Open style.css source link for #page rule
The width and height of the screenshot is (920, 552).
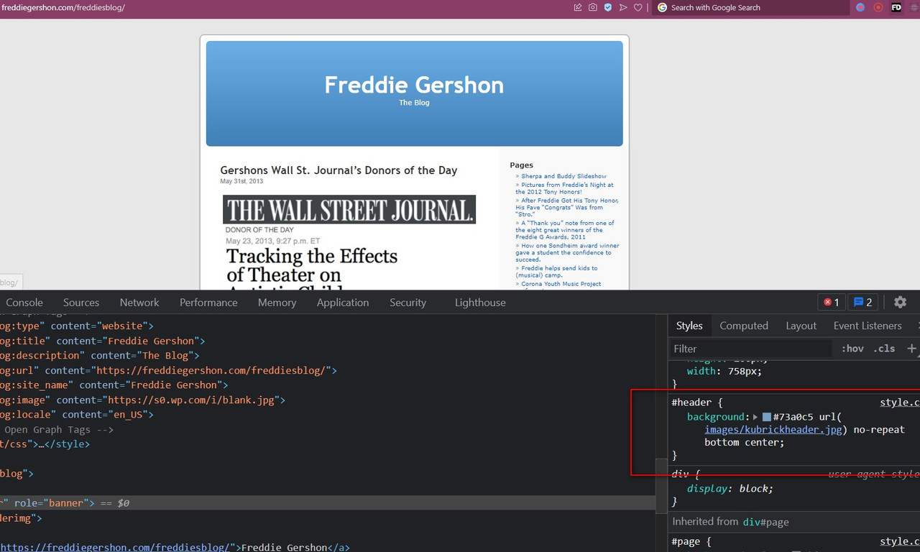click(900, 541)
